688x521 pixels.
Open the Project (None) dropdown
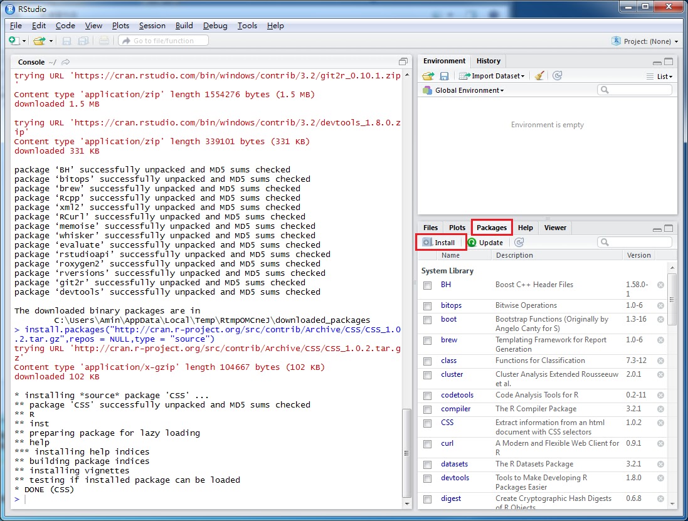645,41
